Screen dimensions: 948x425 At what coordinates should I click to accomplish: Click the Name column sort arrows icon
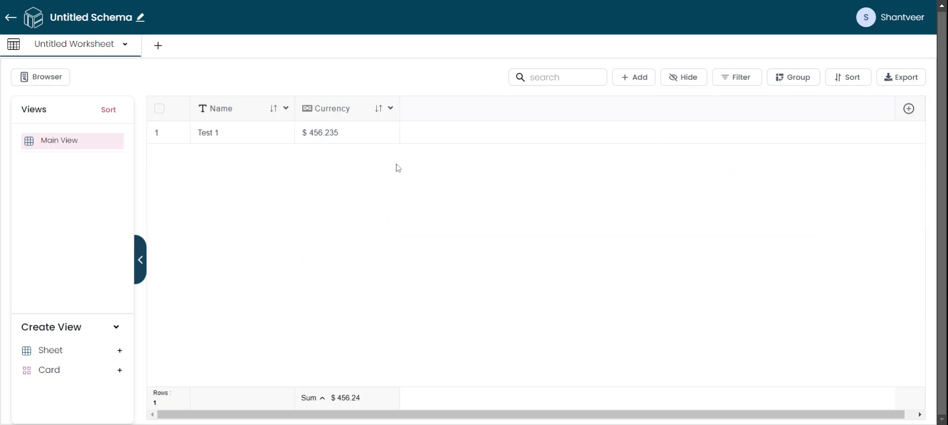tap(274, 108)
